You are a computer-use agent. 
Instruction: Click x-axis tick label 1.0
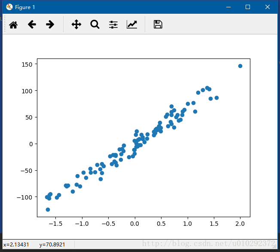click(x=188, y=224)
